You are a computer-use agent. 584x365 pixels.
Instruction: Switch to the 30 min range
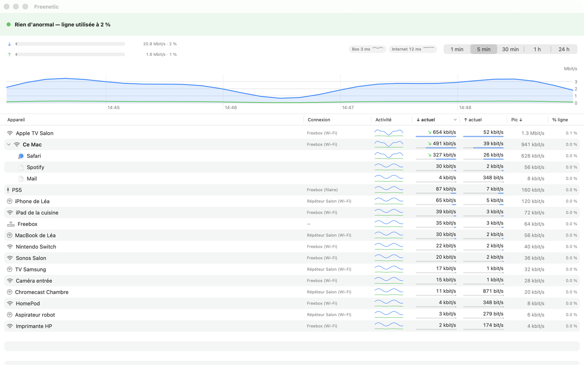pyautogui.click(x=510, y=49)
